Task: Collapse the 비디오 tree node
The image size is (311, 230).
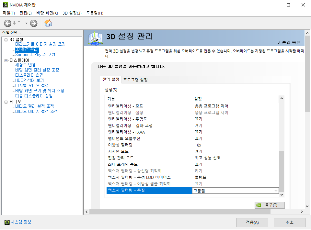Action: [x=6, y=102]
